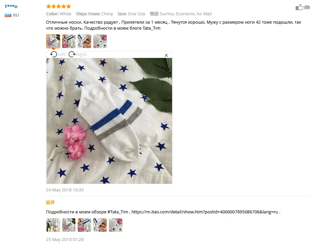This screenshot has width=320, height=244.
Task: Select the first review thumbnail
Action: [53, 41]
